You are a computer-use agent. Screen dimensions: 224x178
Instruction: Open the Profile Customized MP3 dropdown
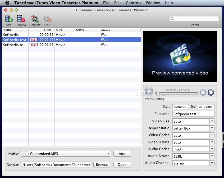pyautogui.click(x=66, y=154)
